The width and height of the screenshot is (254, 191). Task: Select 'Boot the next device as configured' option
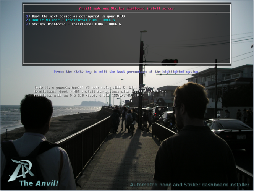76,16
